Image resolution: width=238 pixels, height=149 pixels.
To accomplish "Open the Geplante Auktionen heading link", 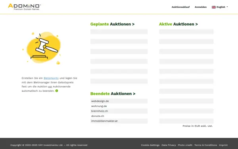I will [x=112, y=24].
